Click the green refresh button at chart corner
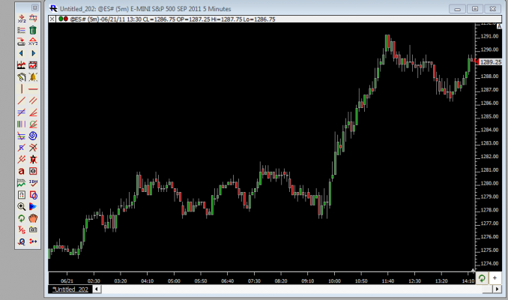 click(x=482, y=278)
